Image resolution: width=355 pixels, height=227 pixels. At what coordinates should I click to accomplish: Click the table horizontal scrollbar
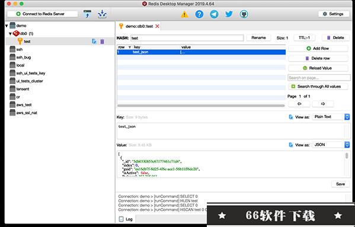(201, 105)
